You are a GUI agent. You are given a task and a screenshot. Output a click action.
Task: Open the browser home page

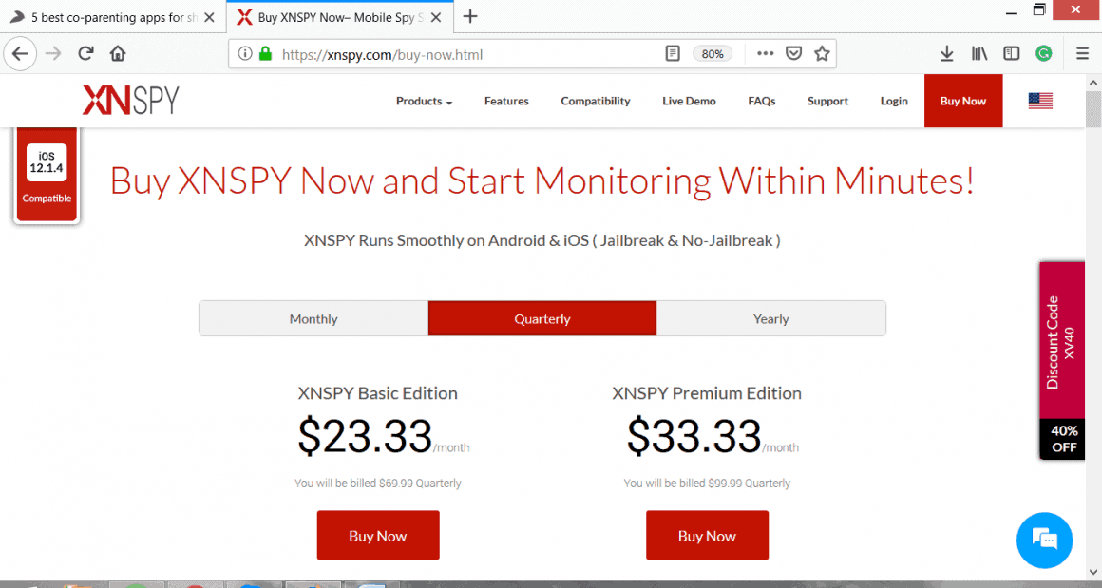(118, 53)
